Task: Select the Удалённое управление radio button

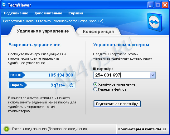Action: pos(95,84)
